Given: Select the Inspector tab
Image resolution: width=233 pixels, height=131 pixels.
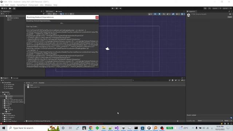Looking at the screenshot, I should click(191, 11).
